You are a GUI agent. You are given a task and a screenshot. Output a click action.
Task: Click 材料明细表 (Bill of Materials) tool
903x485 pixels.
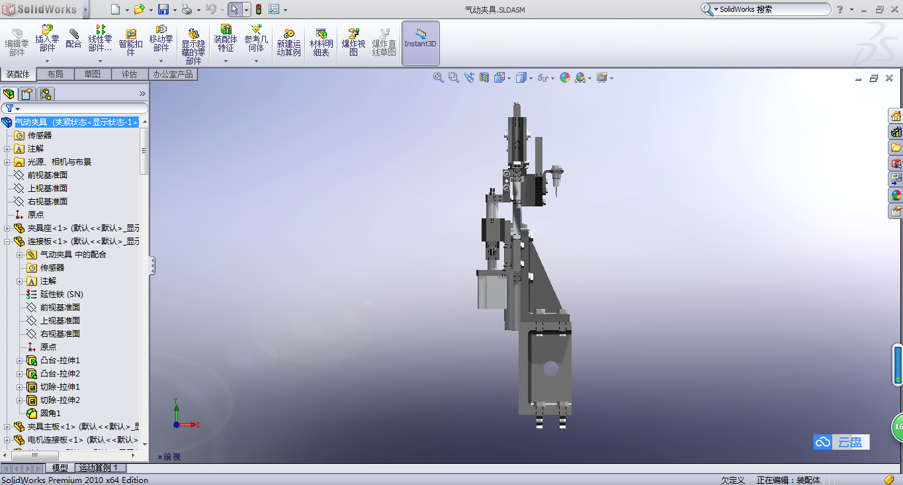pyautogui.click(x=322, y=42)
